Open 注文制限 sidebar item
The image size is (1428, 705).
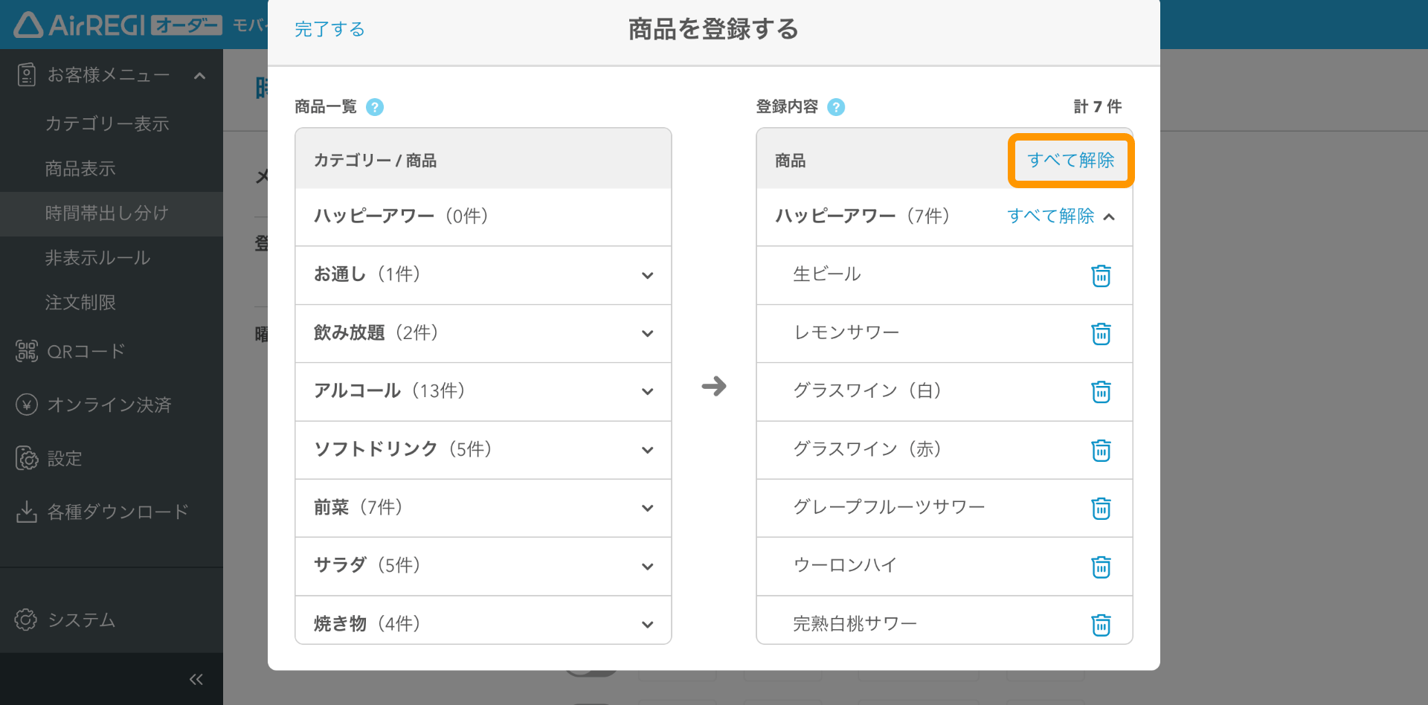click(x=80, y=303)
